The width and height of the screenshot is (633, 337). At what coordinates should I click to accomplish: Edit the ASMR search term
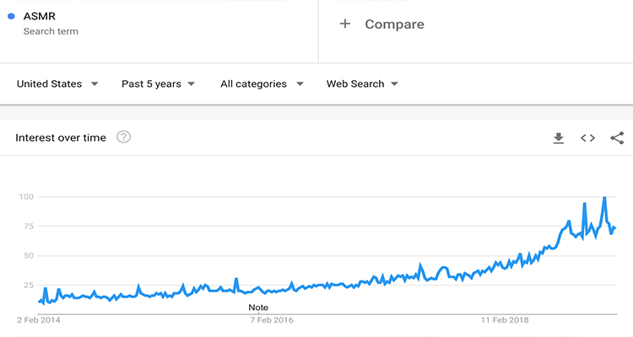(x=40, y=15)
